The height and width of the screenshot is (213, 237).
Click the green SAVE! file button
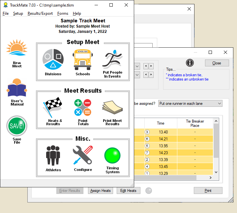click(x=17, y=126)
